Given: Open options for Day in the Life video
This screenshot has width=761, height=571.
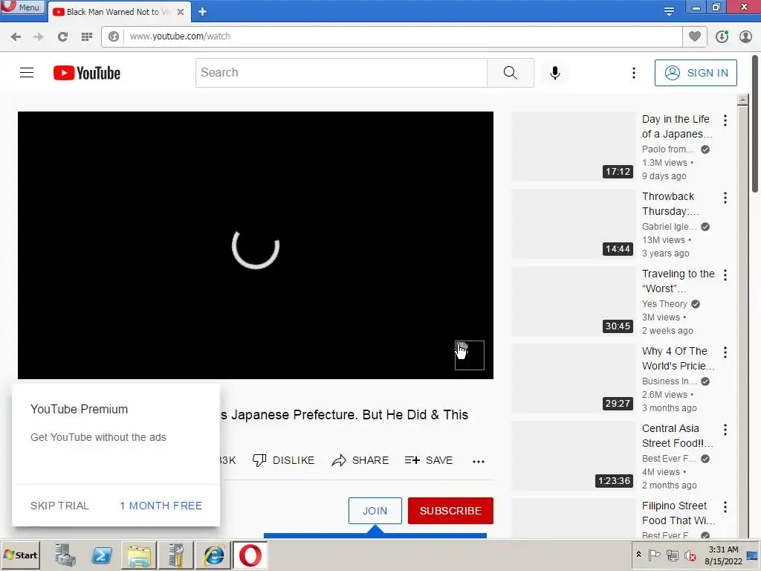Looking at the screenshot, I should (x=725, y=120).
